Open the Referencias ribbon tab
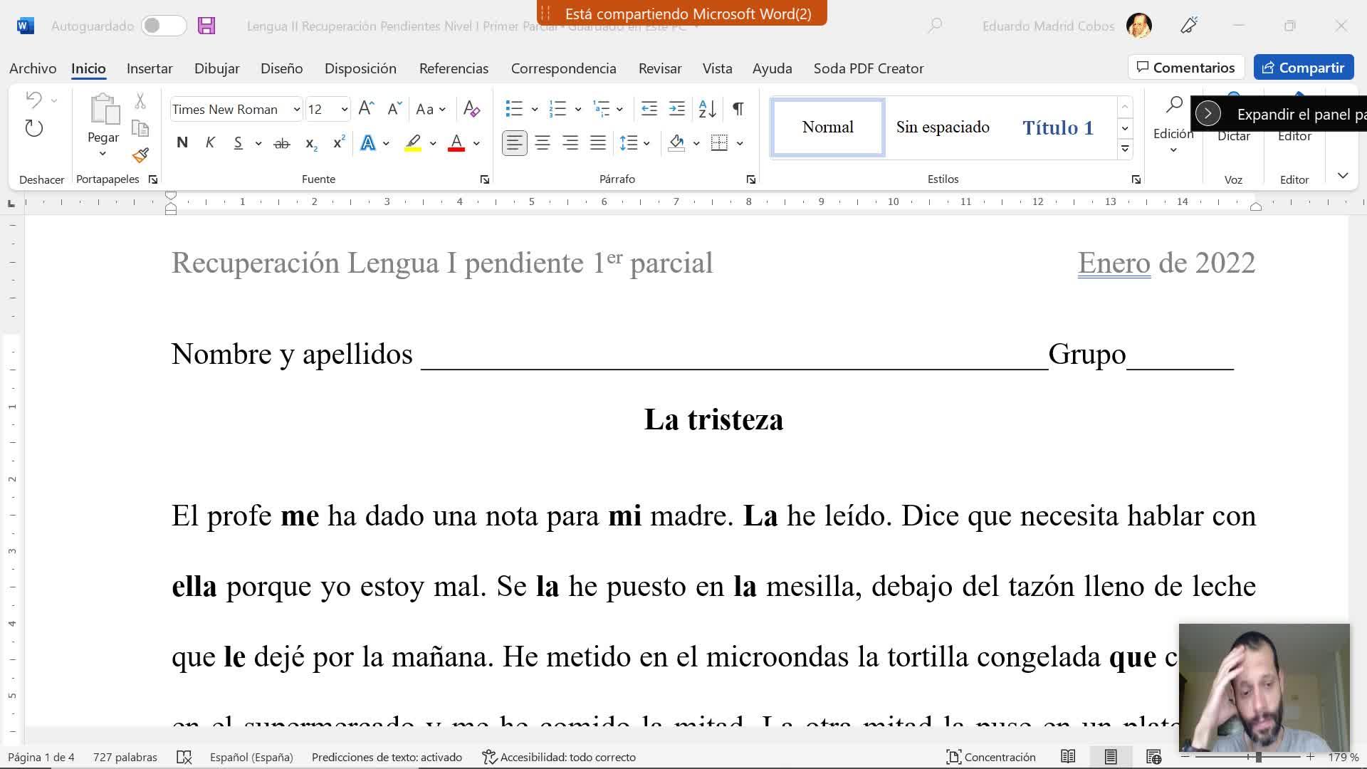The image size is (1367, 769). click(454, 68)
